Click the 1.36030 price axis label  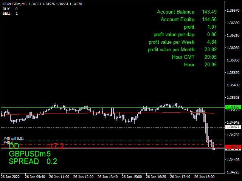coord(233,48)
